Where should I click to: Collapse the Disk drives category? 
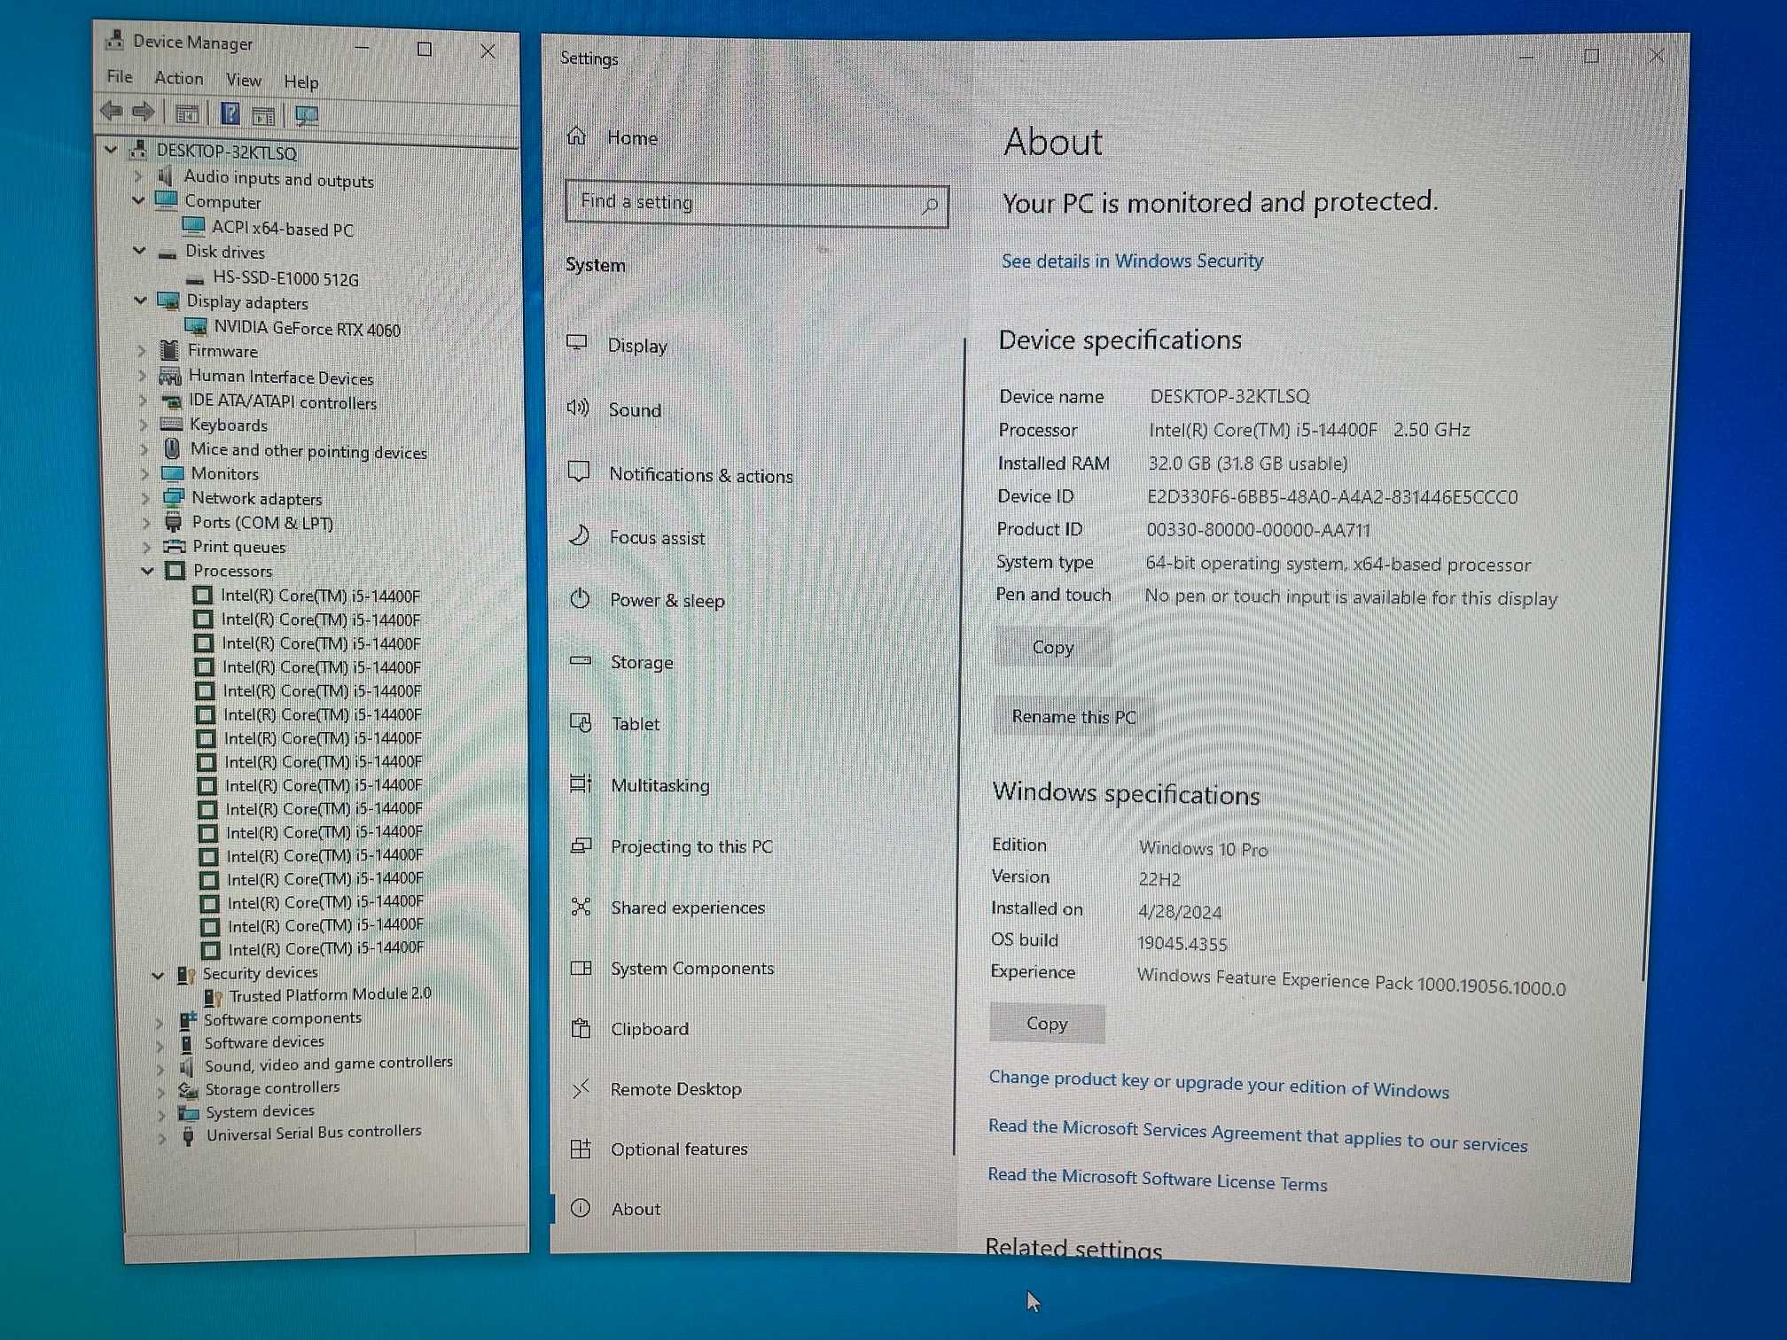click(139, 251)
